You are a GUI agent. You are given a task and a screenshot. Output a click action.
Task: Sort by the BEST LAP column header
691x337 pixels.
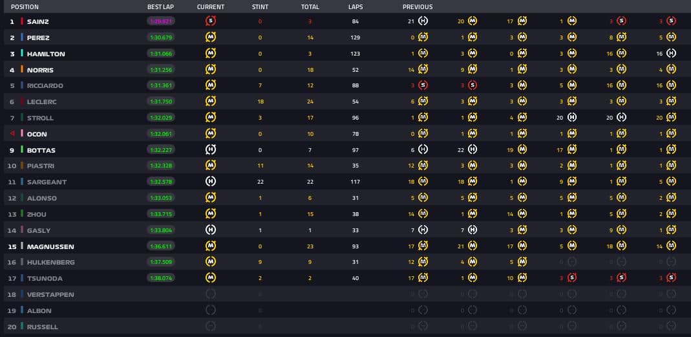160,6
